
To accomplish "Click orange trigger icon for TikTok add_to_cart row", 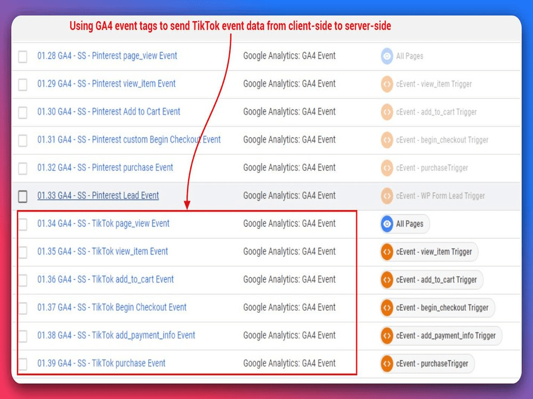I will coord(387,280).
